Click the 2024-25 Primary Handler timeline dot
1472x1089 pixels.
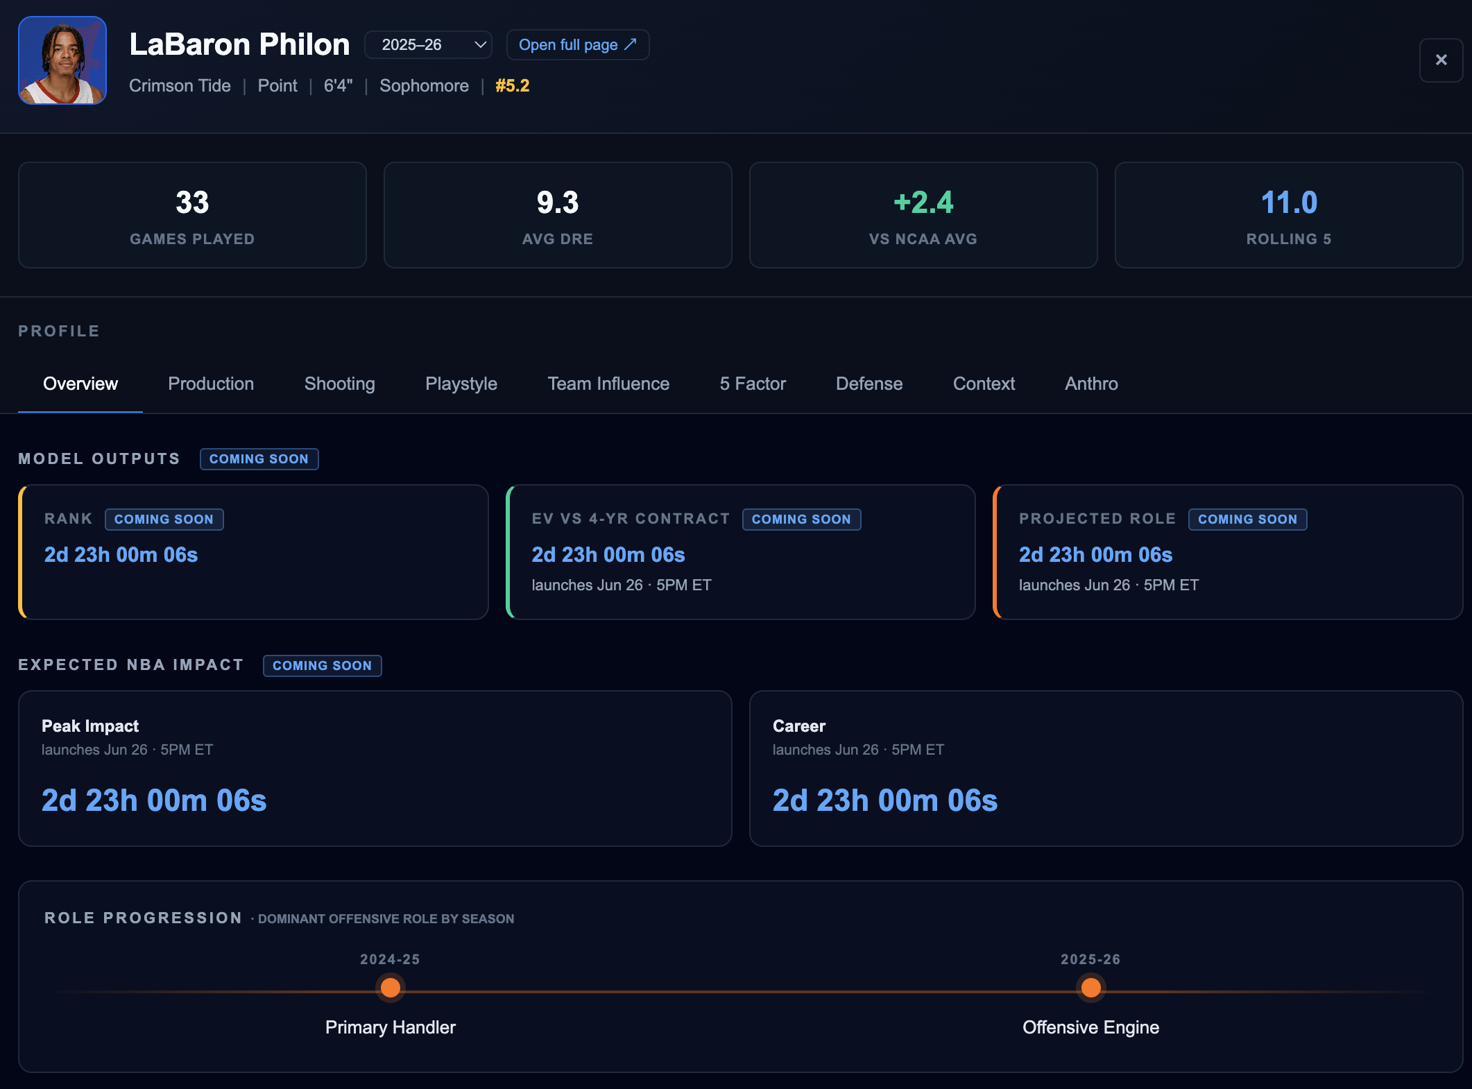pyautogui.click(x=391, y=987)
